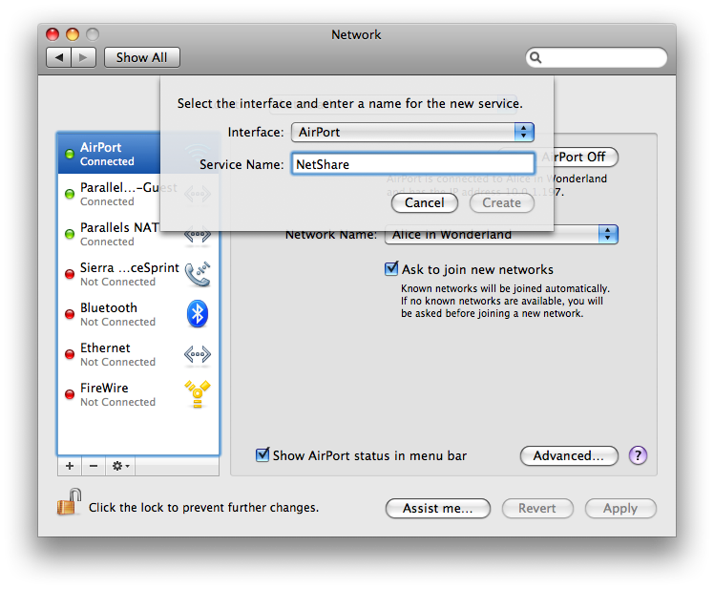Click the Cancel button
The width and height of the screenshot is (714, 589).
click(x=425, y=202)
